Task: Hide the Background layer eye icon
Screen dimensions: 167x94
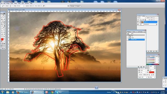Action: click(x=138, y=24)
